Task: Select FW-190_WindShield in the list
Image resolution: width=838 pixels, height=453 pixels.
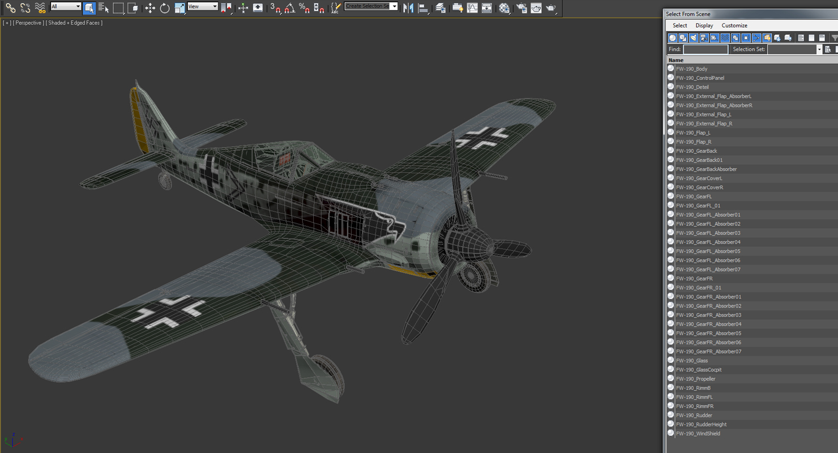Action: (x=752, y=433)
